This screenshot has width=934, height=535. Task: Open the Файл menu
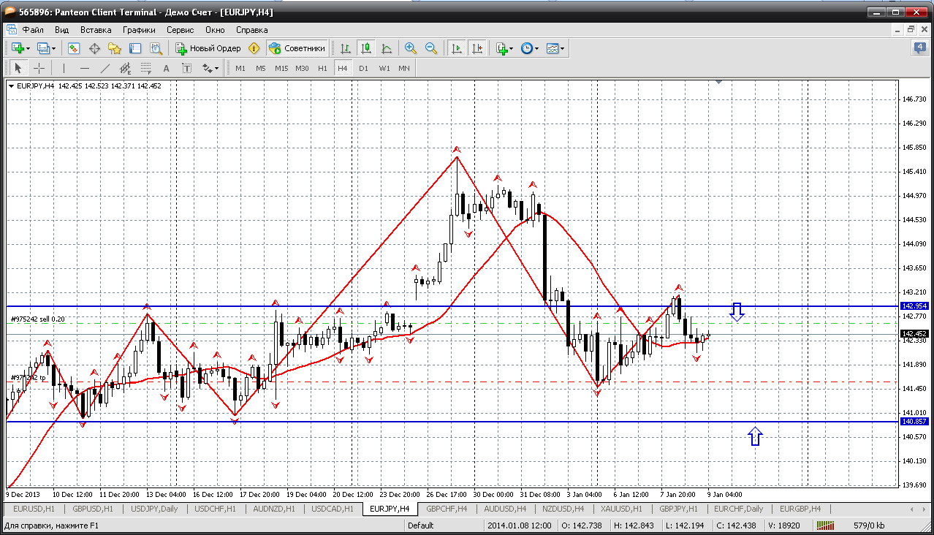33,30
